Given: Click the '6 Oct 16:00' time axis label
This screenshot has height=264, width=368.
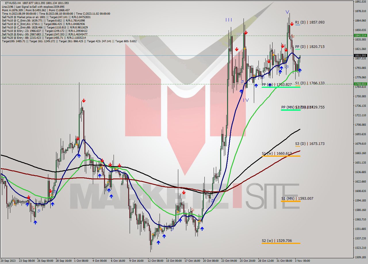Looking at the screenshot, I should point(118,261).
